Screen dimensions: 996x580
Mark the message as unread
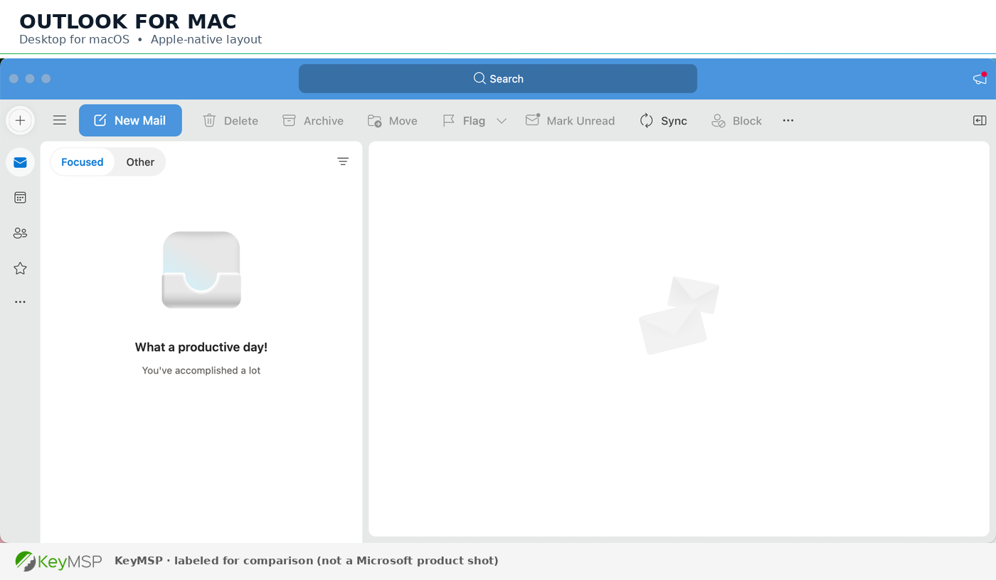pyautogui.click(x=570, y=121)
